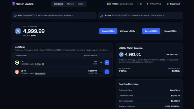Switch to the Dashboard tab
The image size is (194, 109).
[x=58, y=4]
